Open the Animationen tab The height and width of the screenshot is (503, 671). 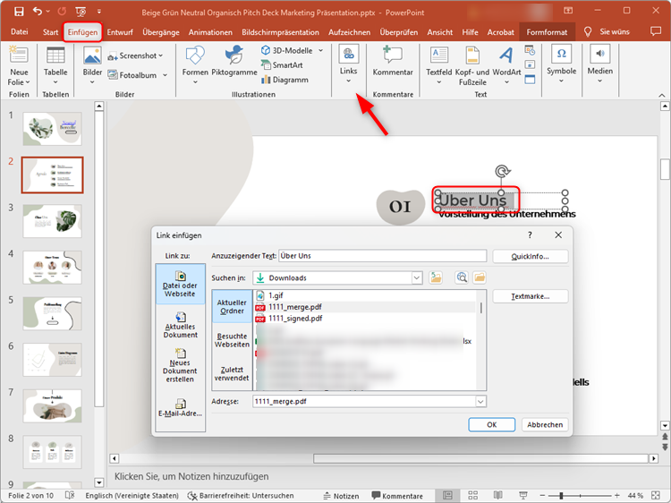(x=210, y=32)
